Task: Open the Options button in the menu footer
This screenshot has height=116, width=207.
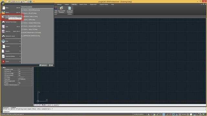Action: [43, 65]
